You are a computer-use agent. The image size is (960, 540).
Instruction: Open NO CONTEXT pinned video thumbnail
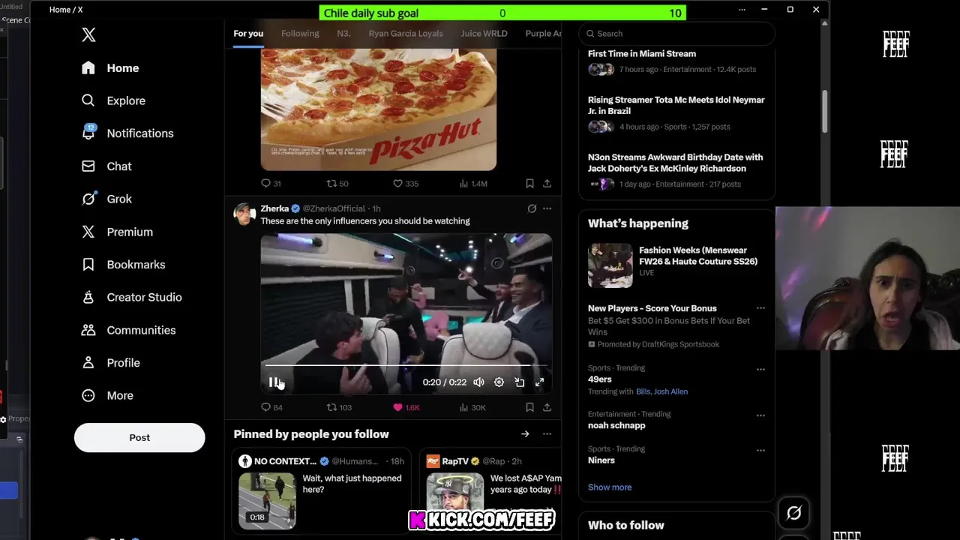coord(267,501)
